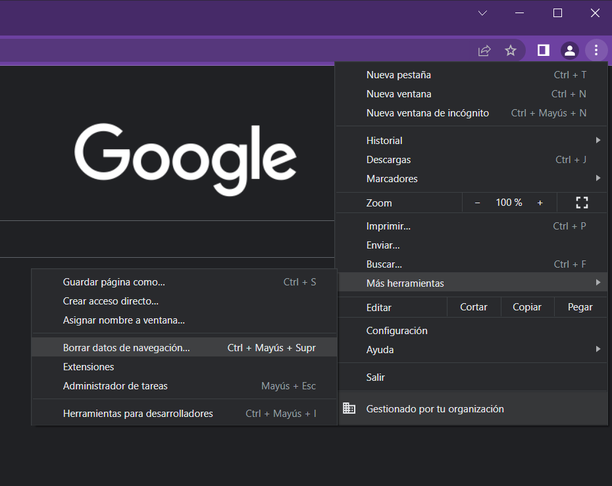Viewport: 612px width, 486px height.
Task: Select Borrar datos de navegación
Action: (126, 348)
